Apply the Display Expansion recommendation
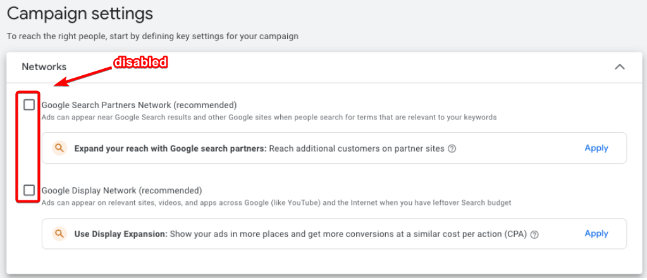The width and height of the screenshot is (647, 280). (596, 233)
